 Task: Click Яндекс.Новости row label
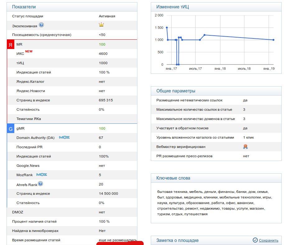click(x=31, y=91)
